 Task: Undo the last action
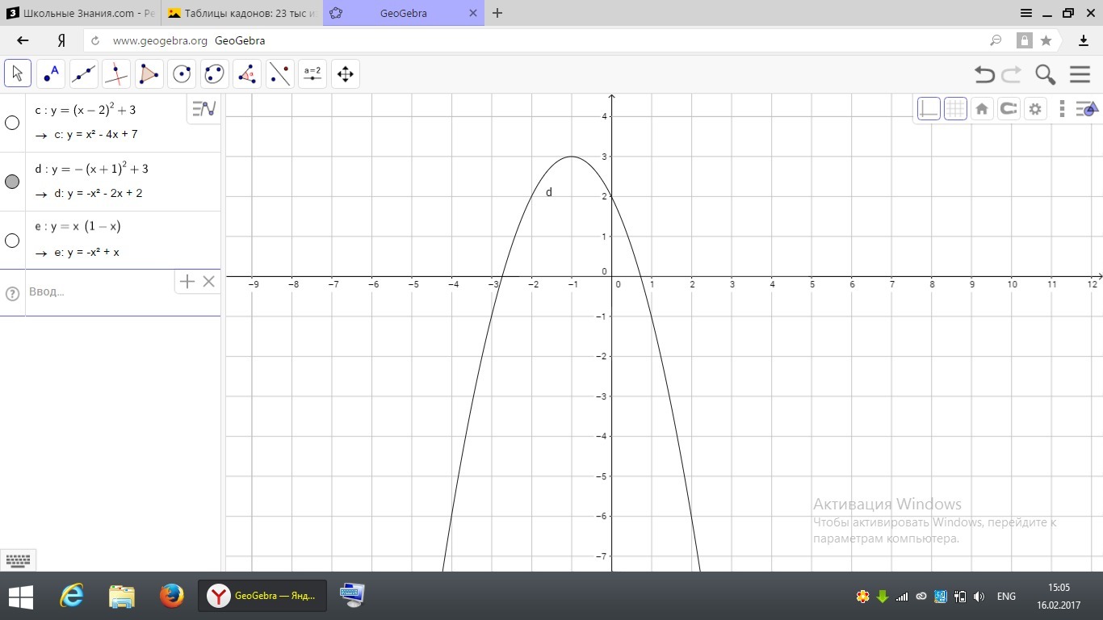(x=984, y=75)
